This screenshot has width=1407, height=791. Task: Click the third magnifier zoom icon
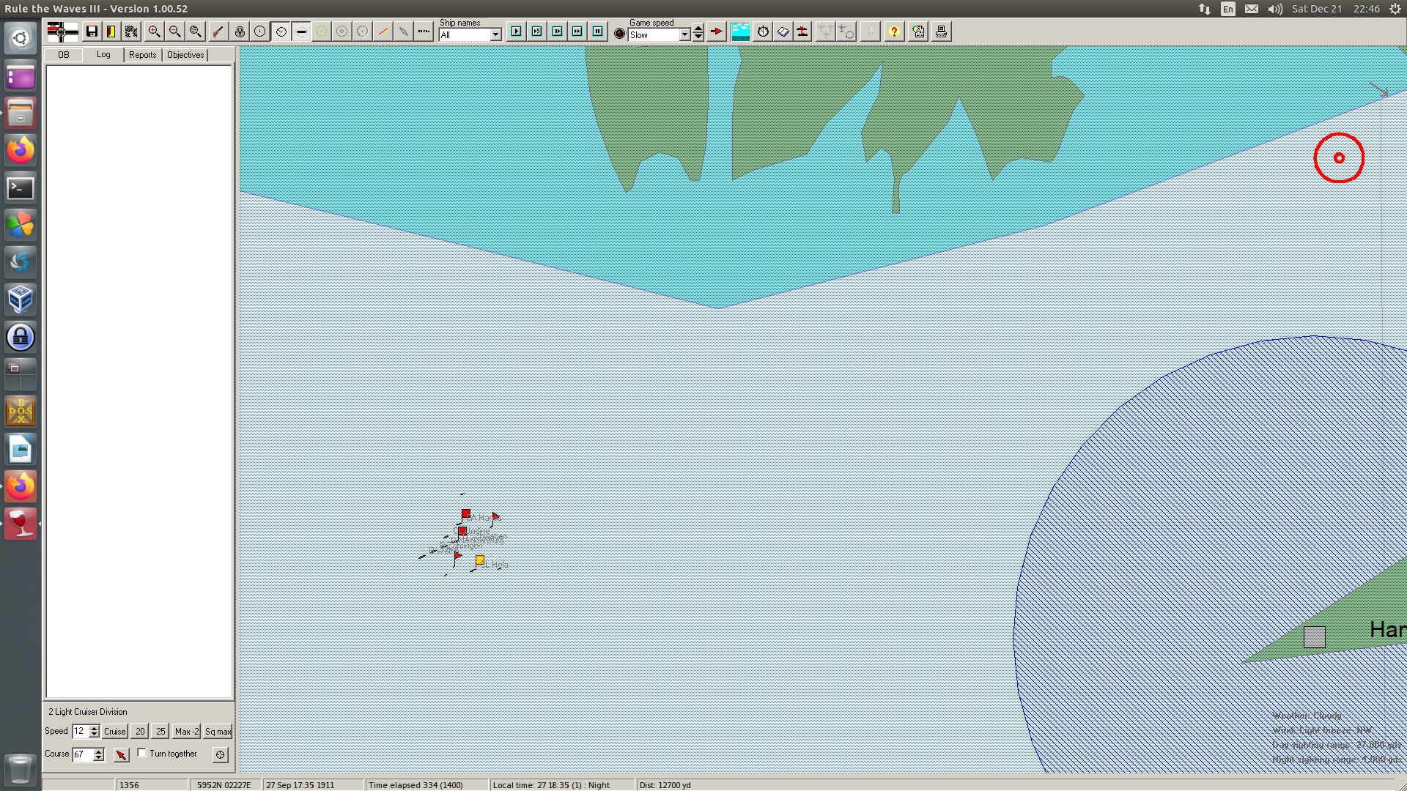[x=196, y=31]
